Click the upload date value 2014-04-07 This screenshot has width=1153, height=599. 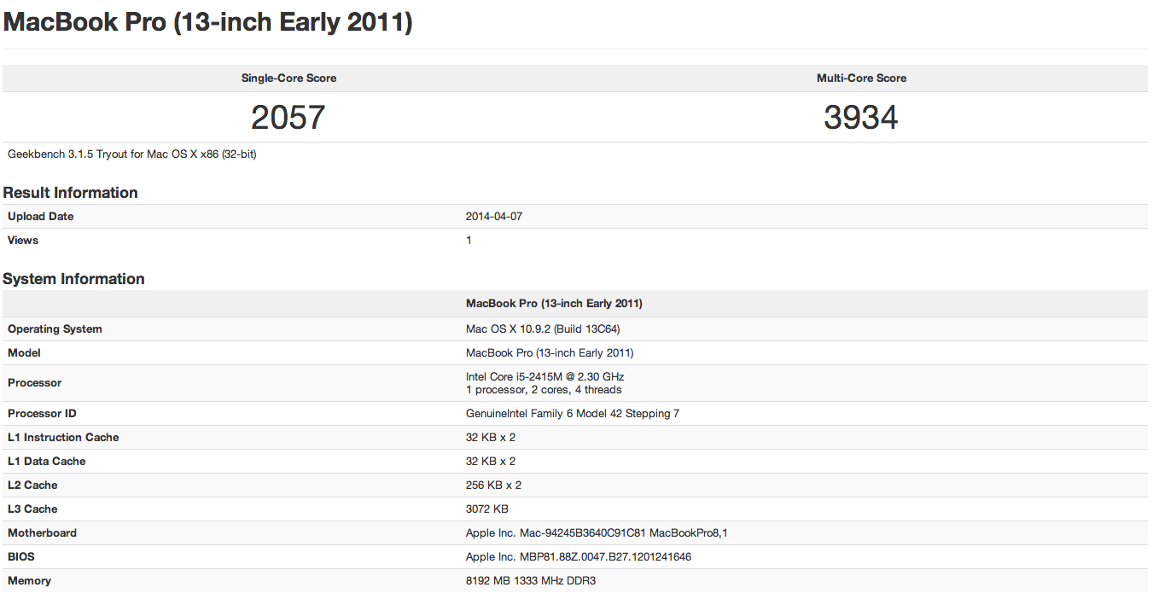[494, 217]
